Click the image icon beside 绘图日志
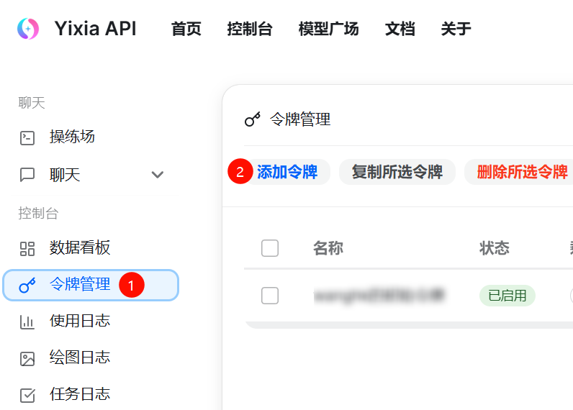Viewport: 573px width, 410px height. pos(27,358)
